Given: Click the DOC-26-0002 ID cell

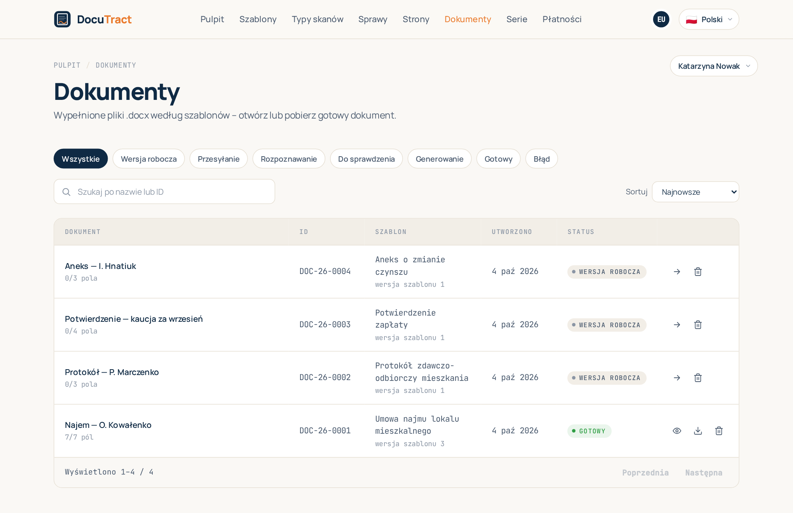Looking at the screenshot, I should (325, 377).
